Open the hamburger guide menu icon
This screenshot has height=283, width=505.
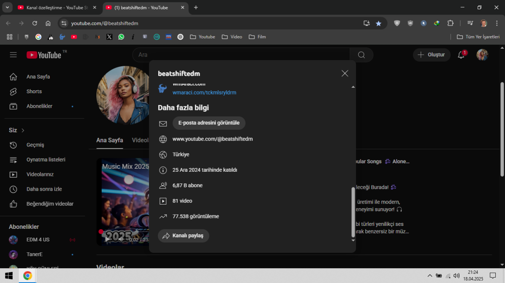[13, 55]
